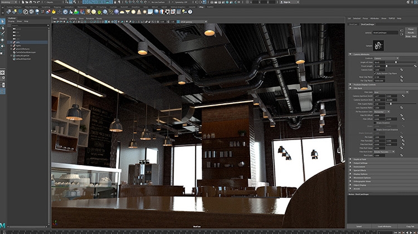The image size is (418, 234).
Task: Open the Film Gate dropdown
Action: [x=391, y=92]
